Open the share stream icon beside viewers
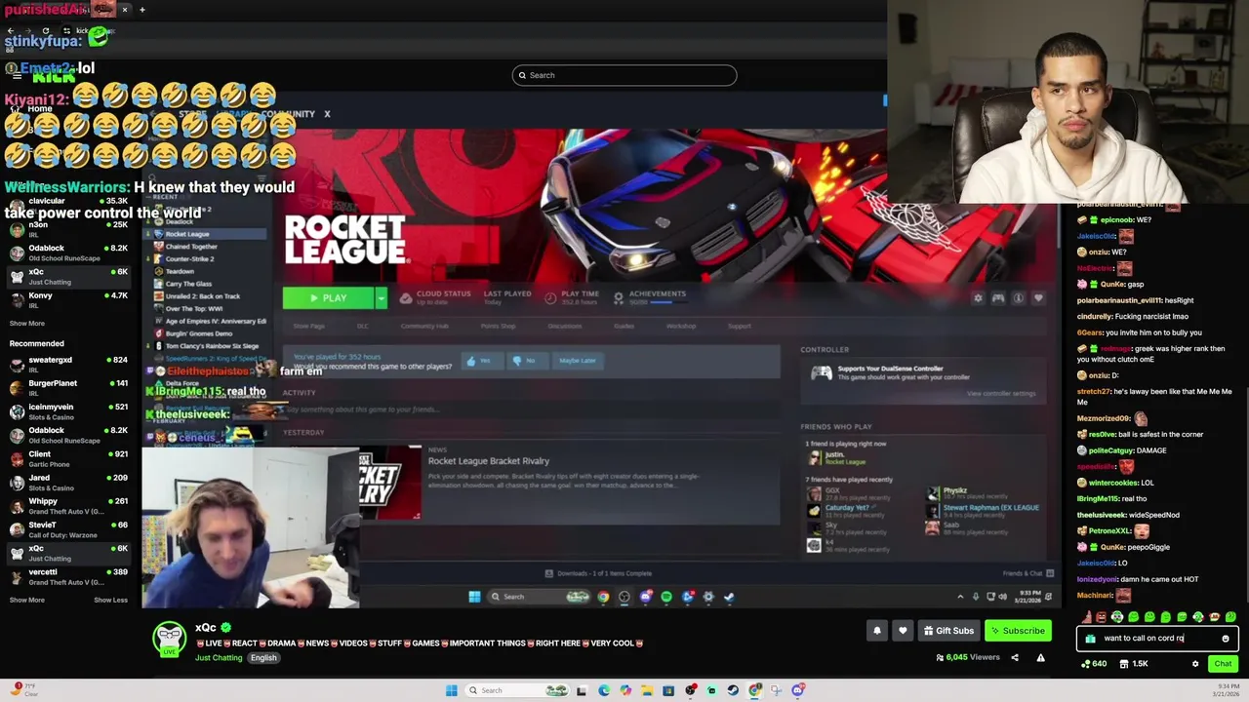 pyautogui.click(x=1014, y=658)
